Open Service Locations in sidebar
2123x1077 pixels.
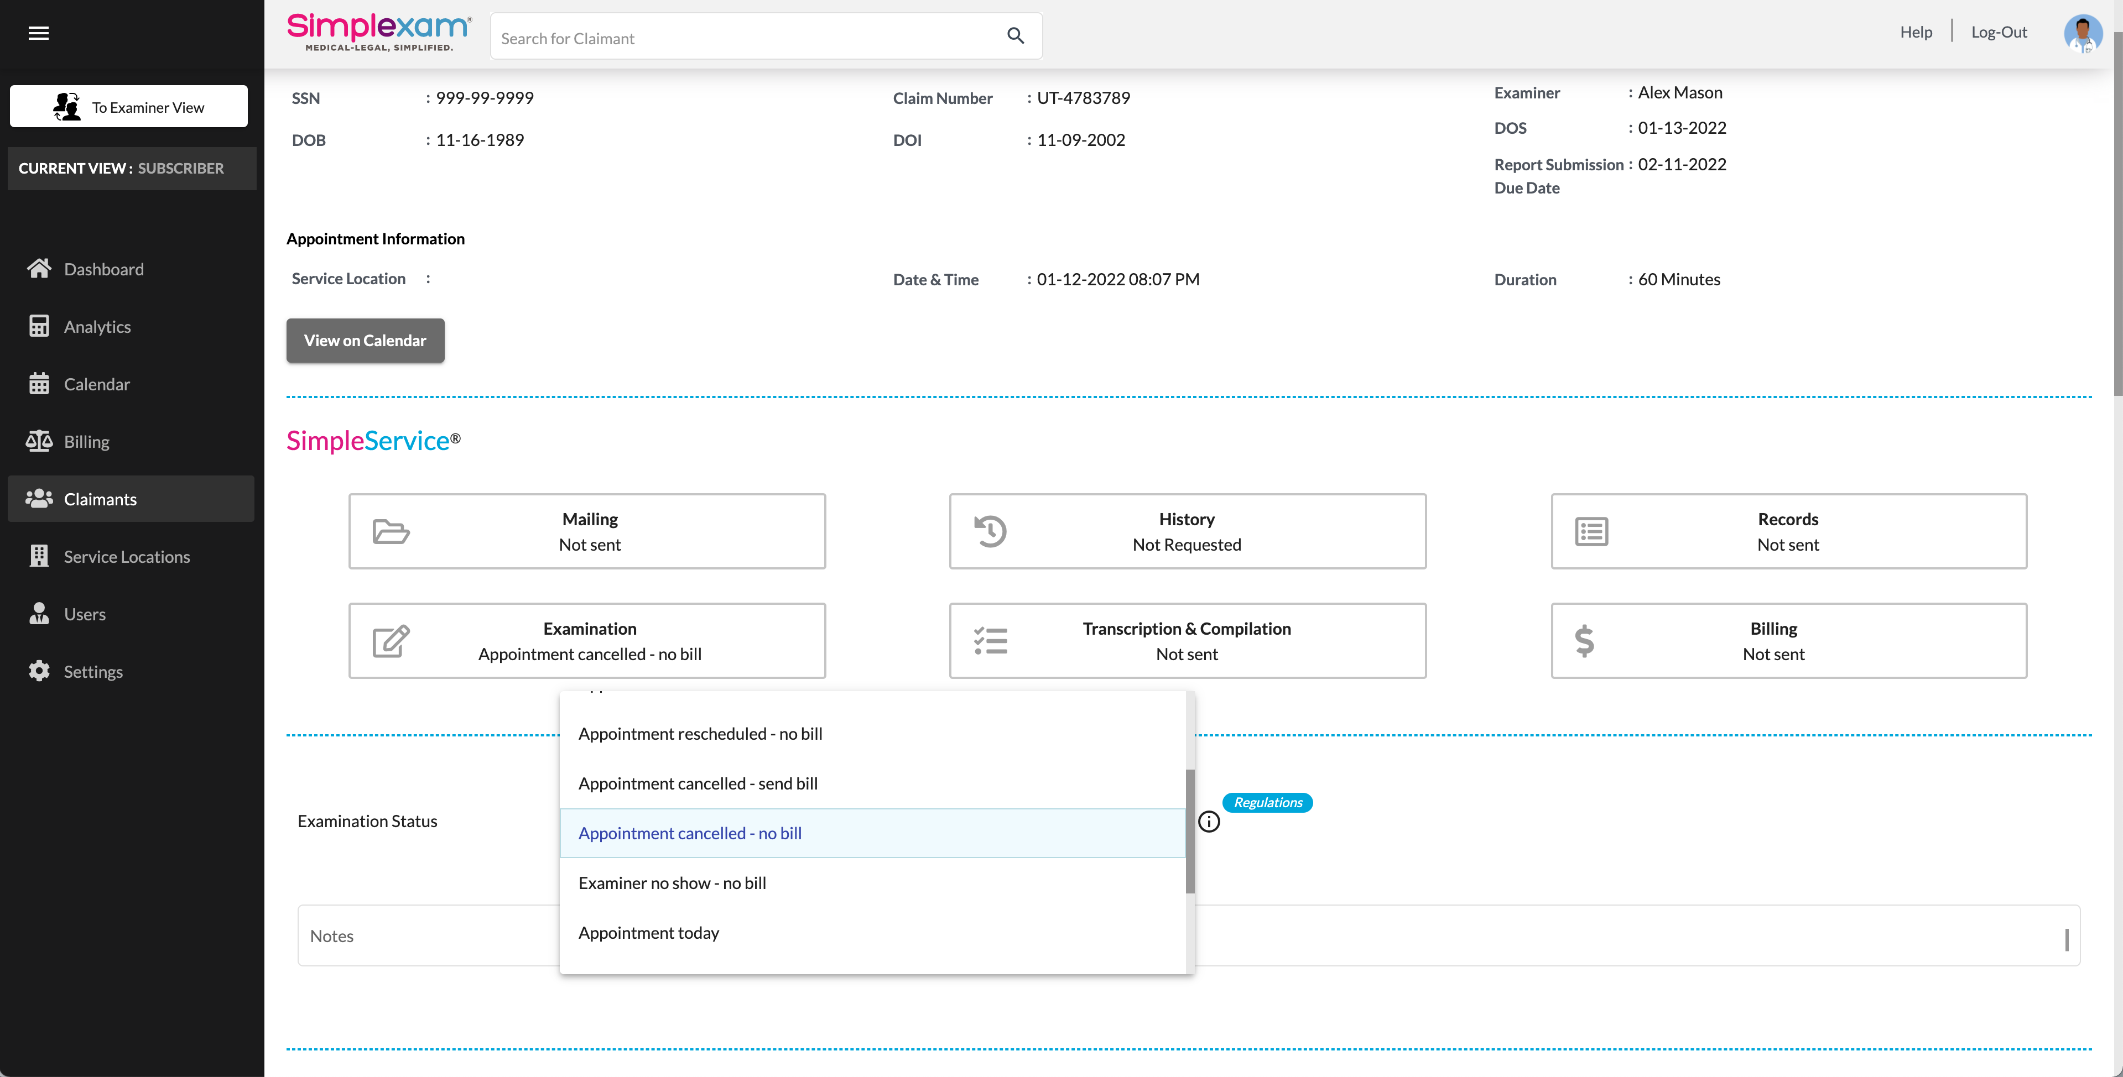click(126, 557)
